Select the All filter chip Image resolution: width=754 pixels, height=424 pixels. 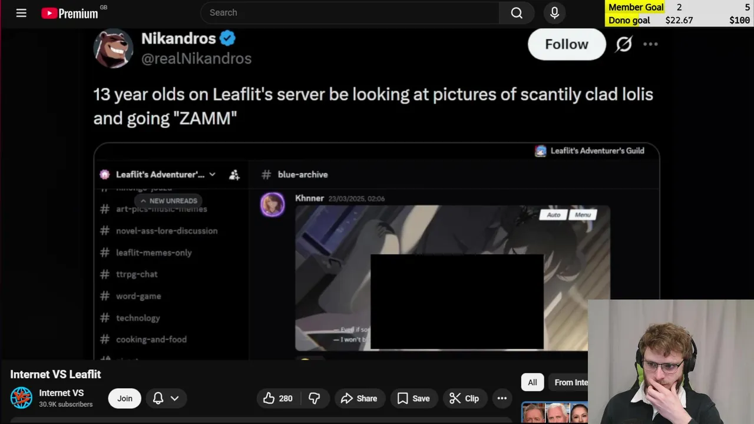point(533,383)
